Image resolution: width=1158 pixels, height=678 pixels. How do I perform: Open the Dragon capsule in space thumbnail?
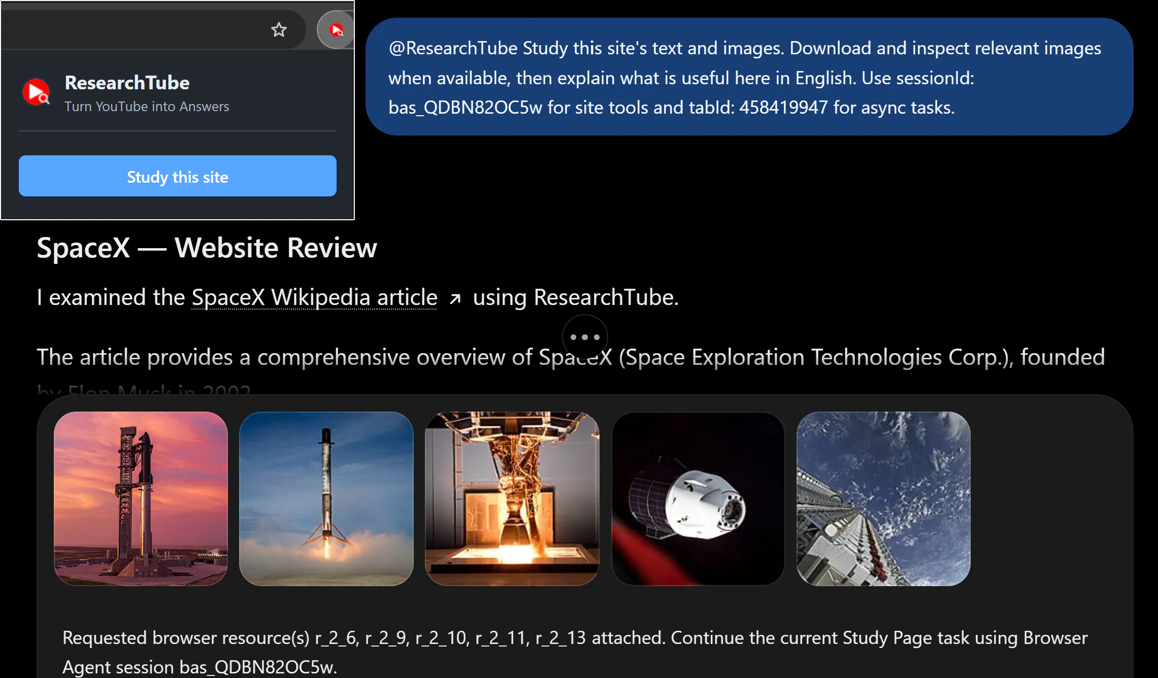coord(698,498)
